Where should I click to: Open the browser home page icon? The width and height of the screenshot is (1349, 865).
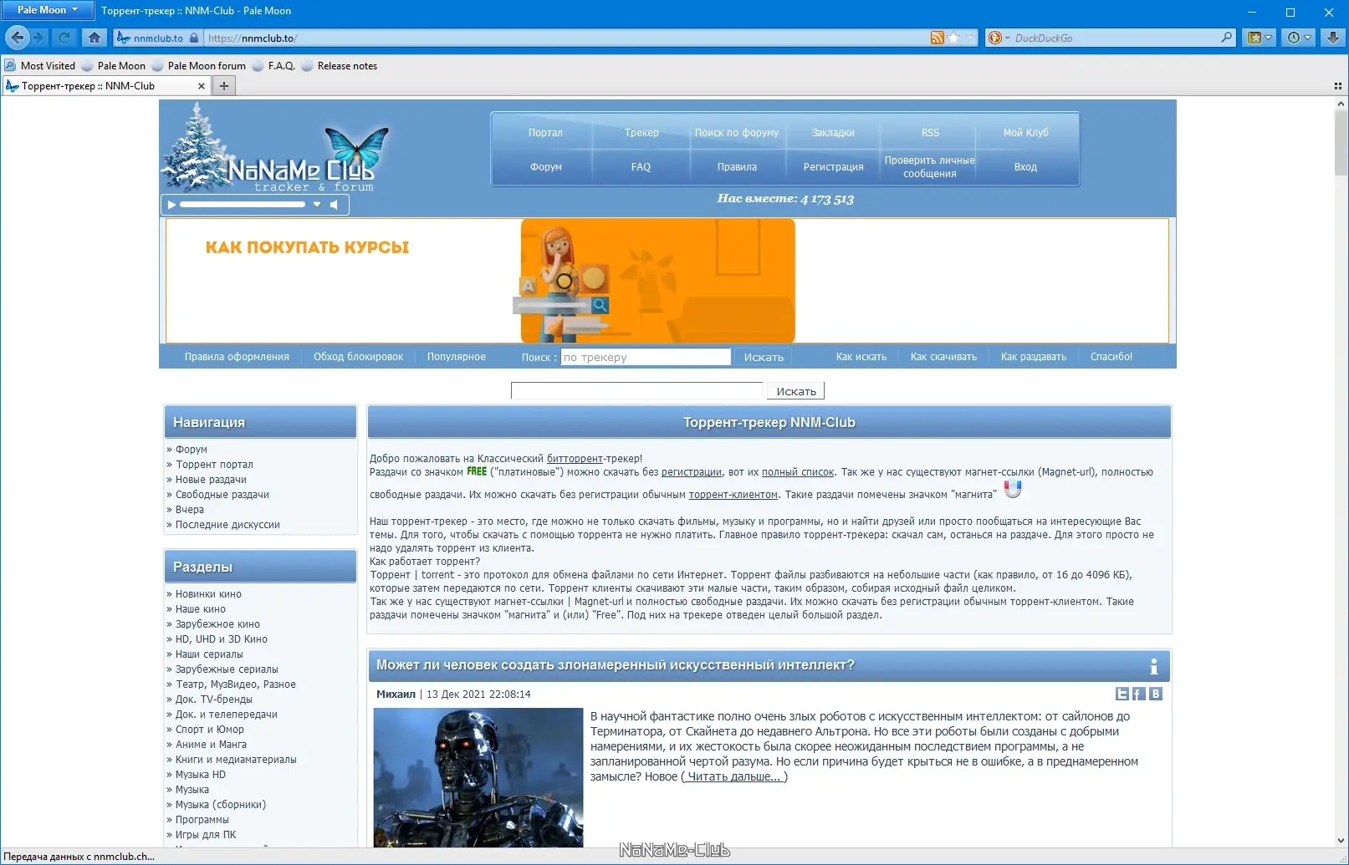pyautogui.click(x=94, y=38)
